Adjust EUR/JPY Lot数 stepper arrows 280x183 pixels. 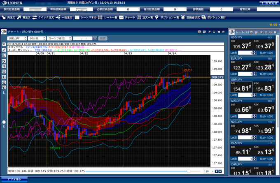click(254, 74)
